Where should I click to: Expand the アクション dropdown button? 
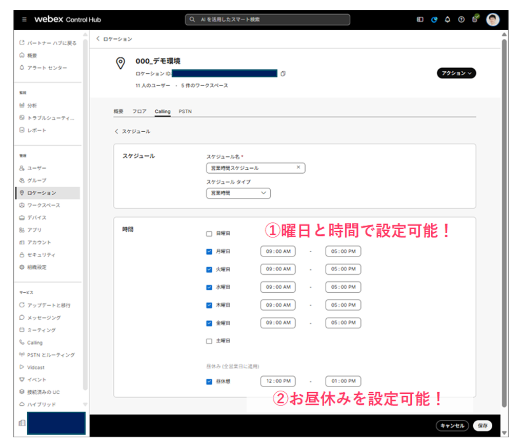tap(456, 73)
